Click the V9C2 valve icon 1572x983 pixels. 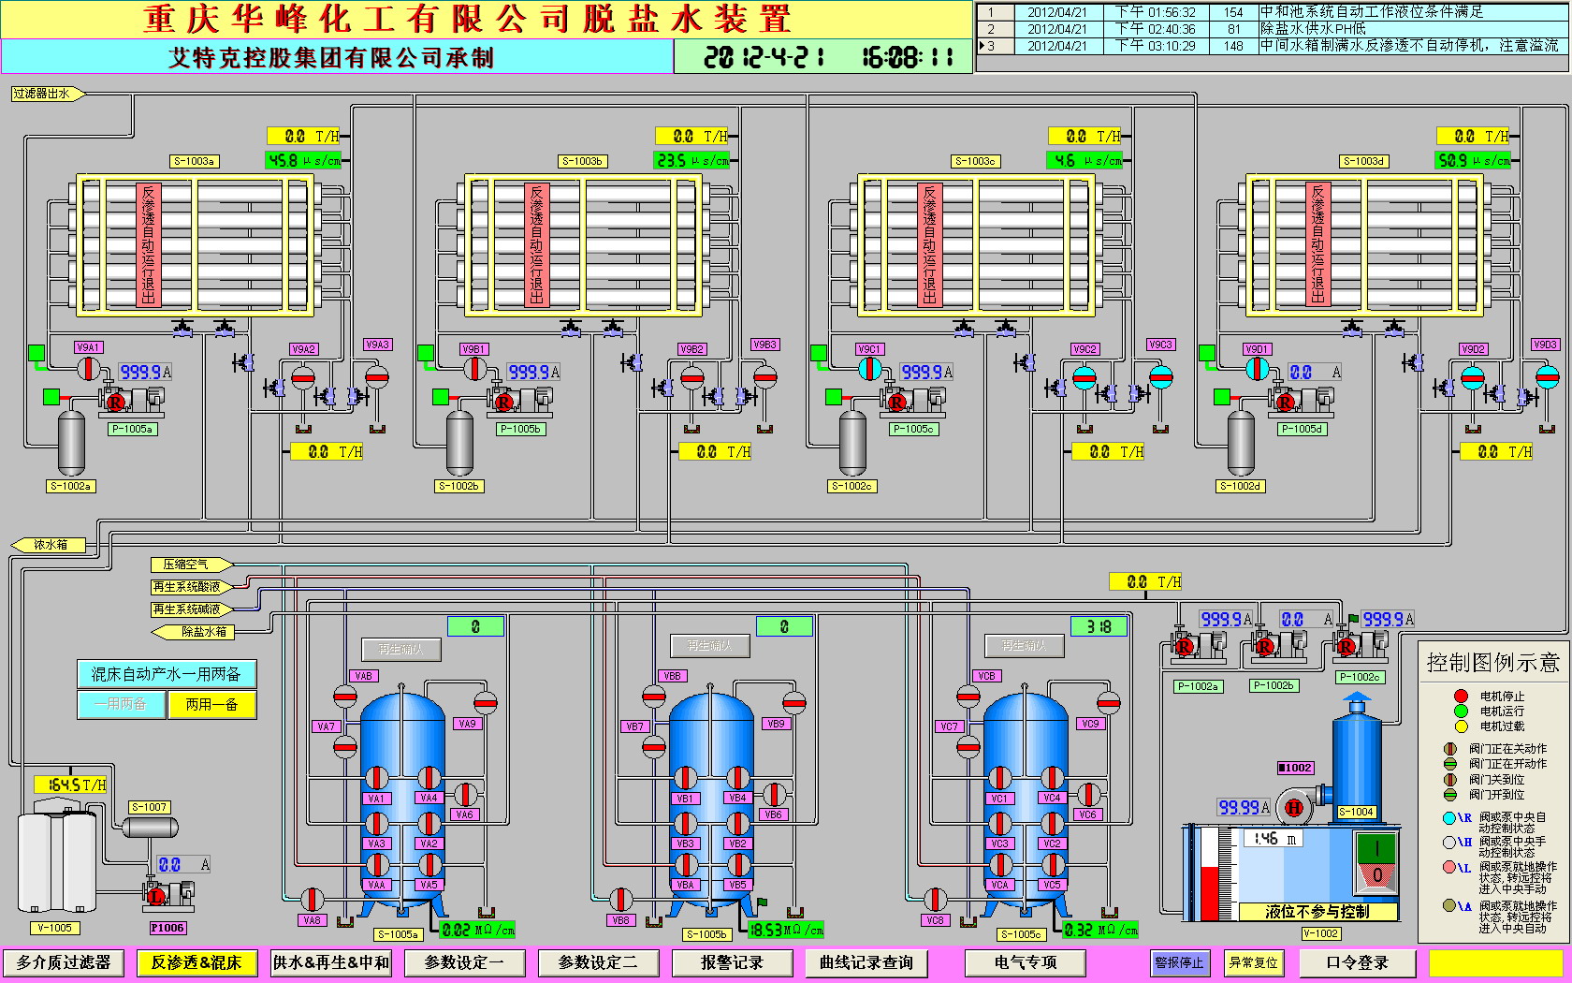1084,378
